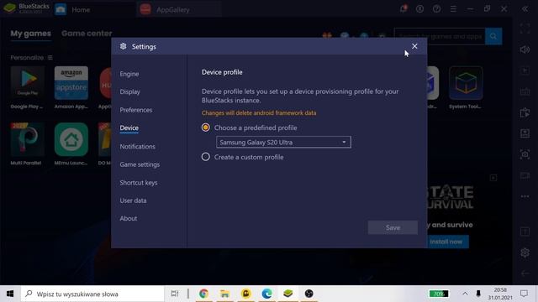Open the My games tab

(x=30, y=34)
